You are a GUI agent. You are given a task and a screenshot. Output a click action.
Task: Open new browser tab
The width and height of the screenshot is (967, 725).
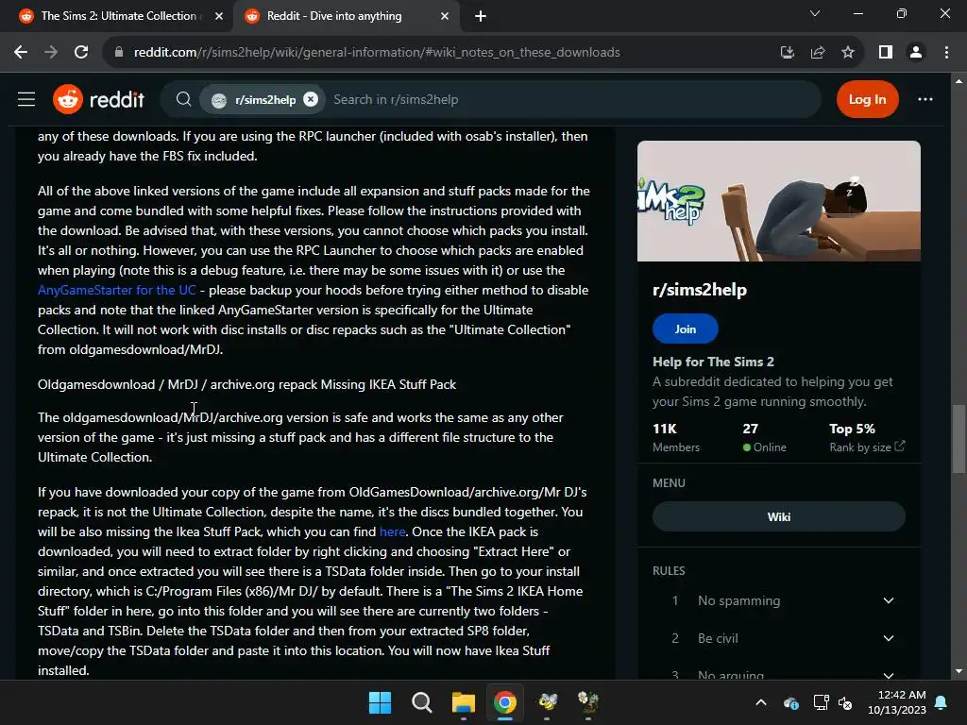click(481, 16)
